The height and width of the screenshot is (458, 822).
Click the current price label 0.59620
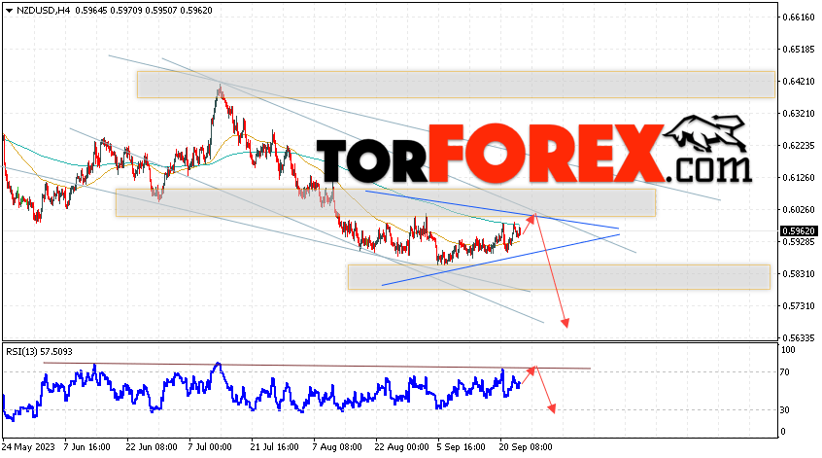[x=799, y=231]
